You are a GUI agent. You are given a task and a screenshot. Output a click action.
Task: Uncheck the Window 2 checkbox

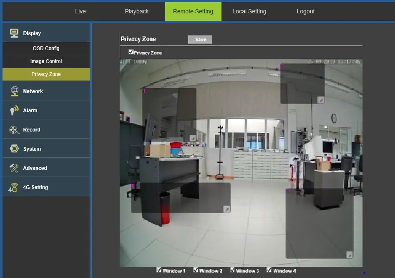pyautogui.click(x=196, y=270)
